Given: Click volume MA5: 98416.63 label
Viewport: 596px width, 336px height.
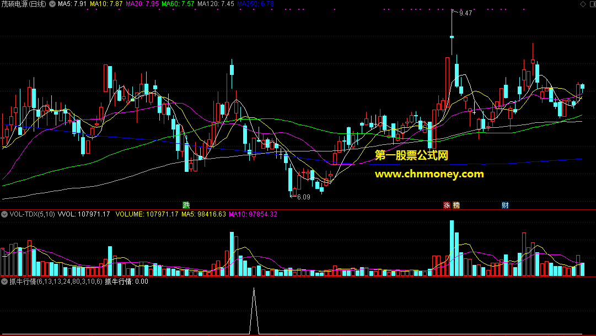Looking at the screenshot, I should click(203, 214).
